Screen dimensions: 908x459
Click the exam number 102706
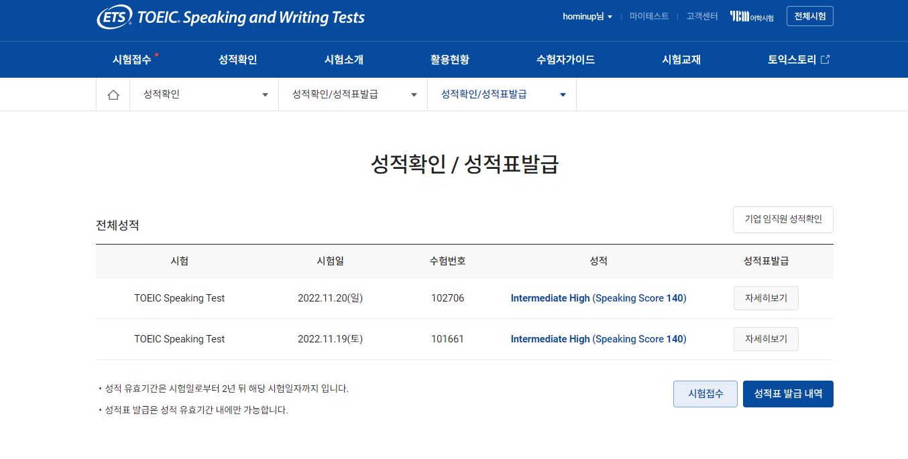(x=447, y=298)
